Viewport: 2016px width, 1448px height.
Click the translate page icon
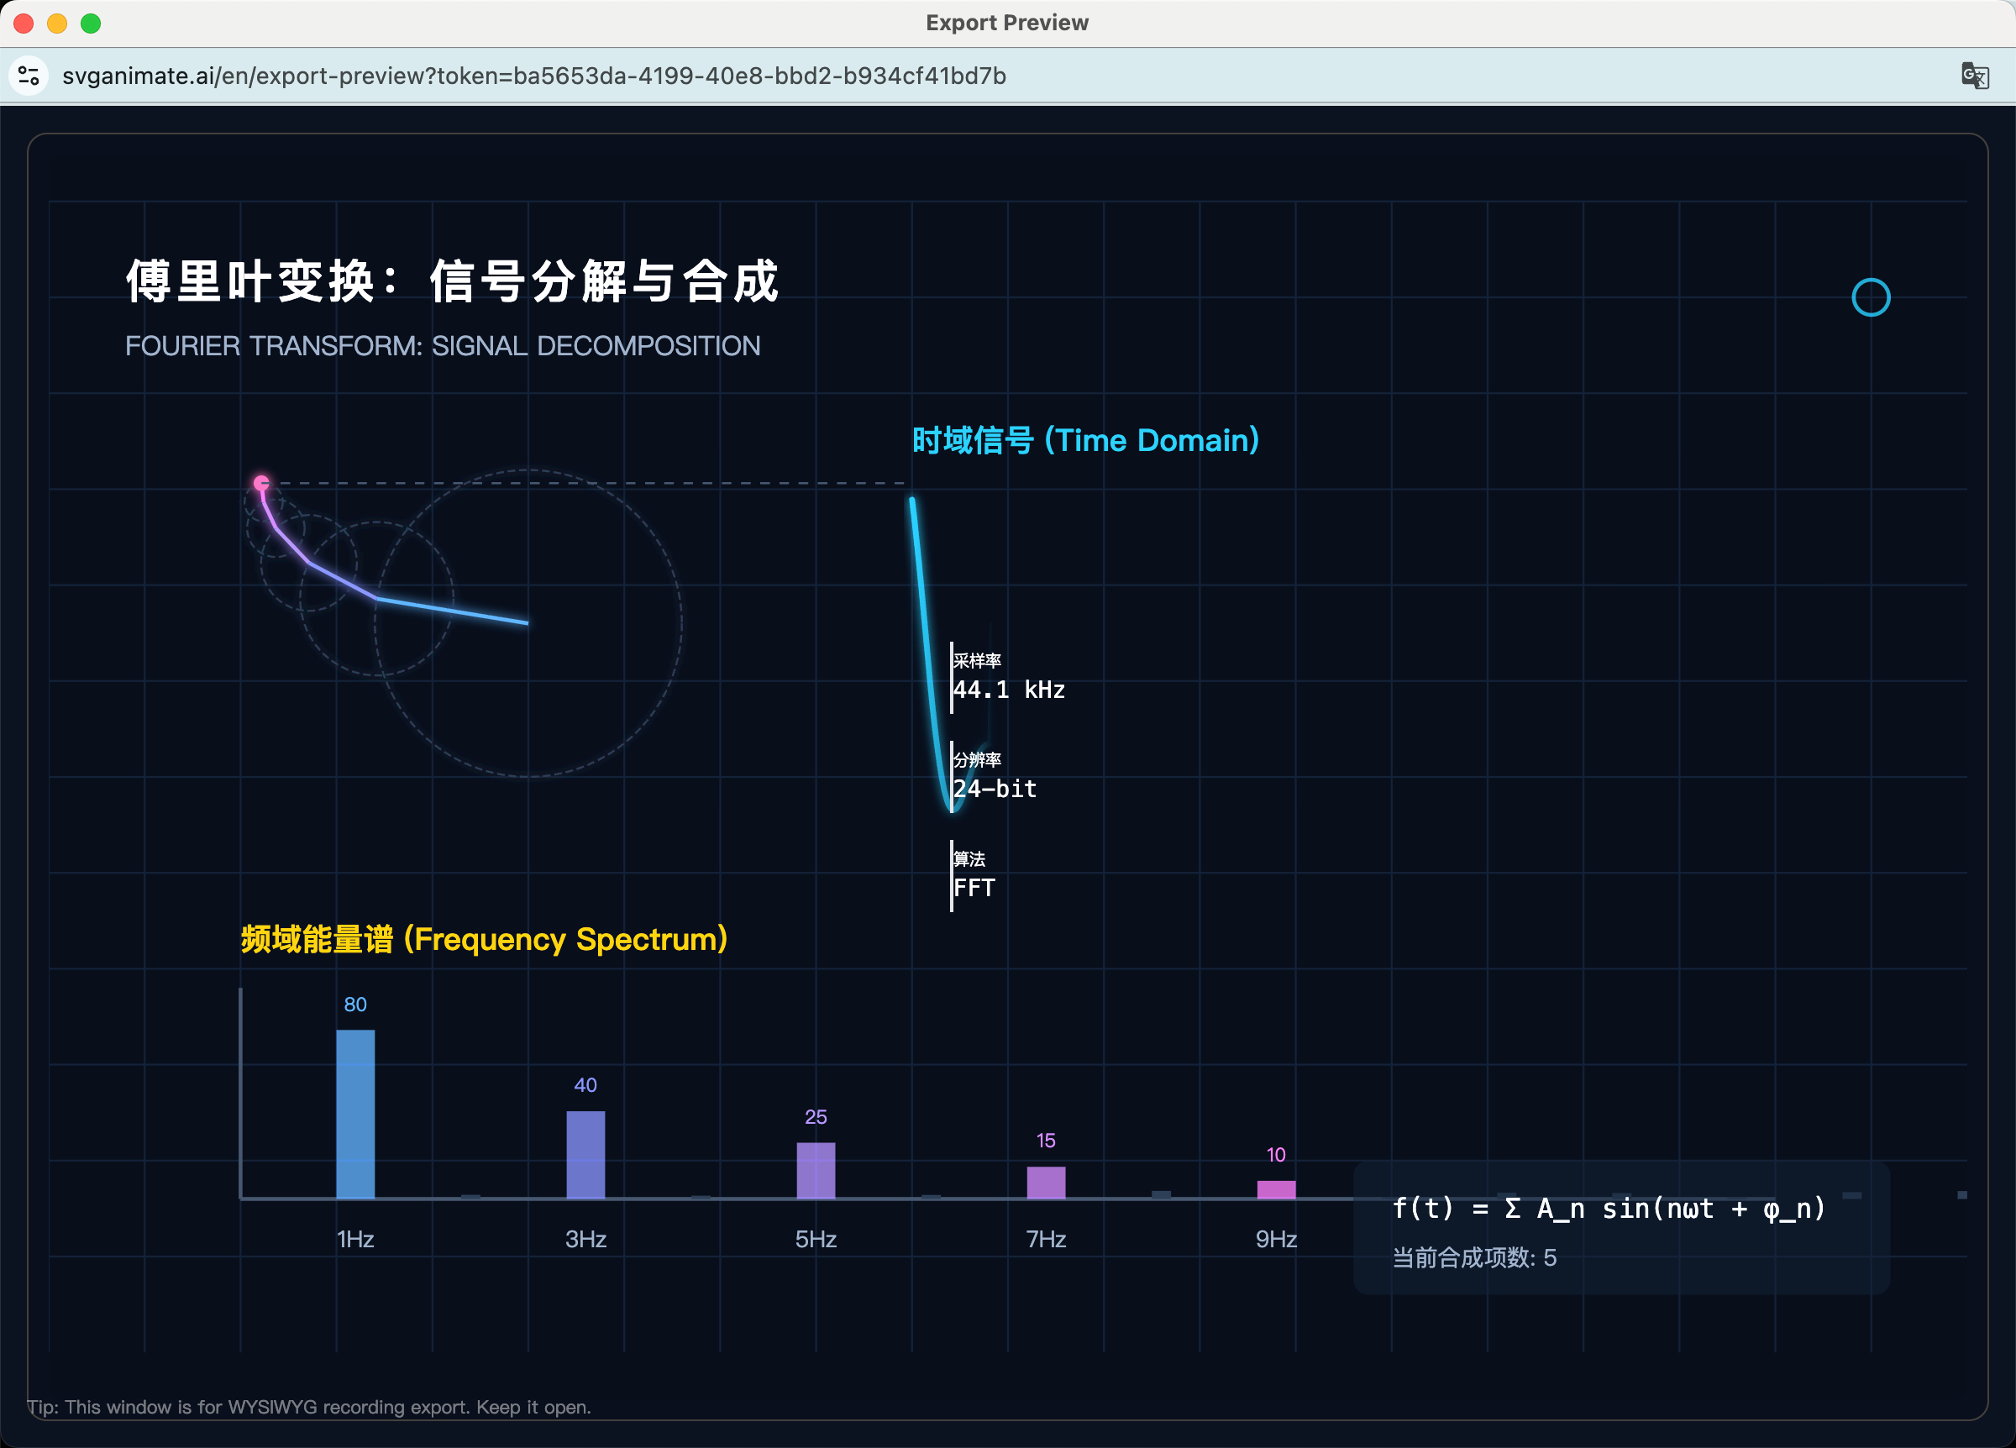tap(1974, 76)
